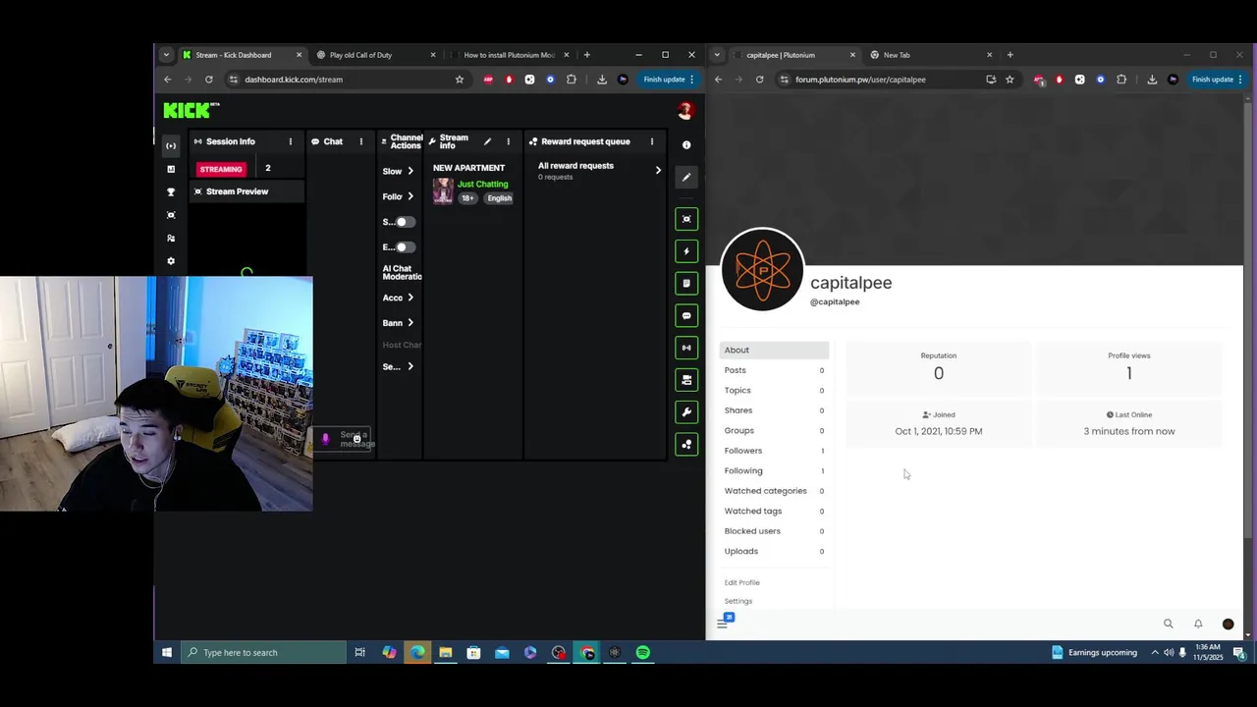The image size is (1257, 707).
Task: Expand All reward requests list
Action: (x=658, y=170)
